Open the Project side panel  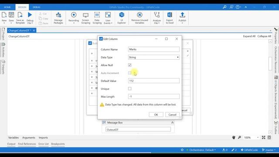pos(3,34)
